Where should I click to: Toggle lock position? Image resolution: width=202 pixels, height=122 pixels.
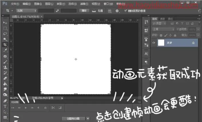pyautogui.click(x=170, y=35)
